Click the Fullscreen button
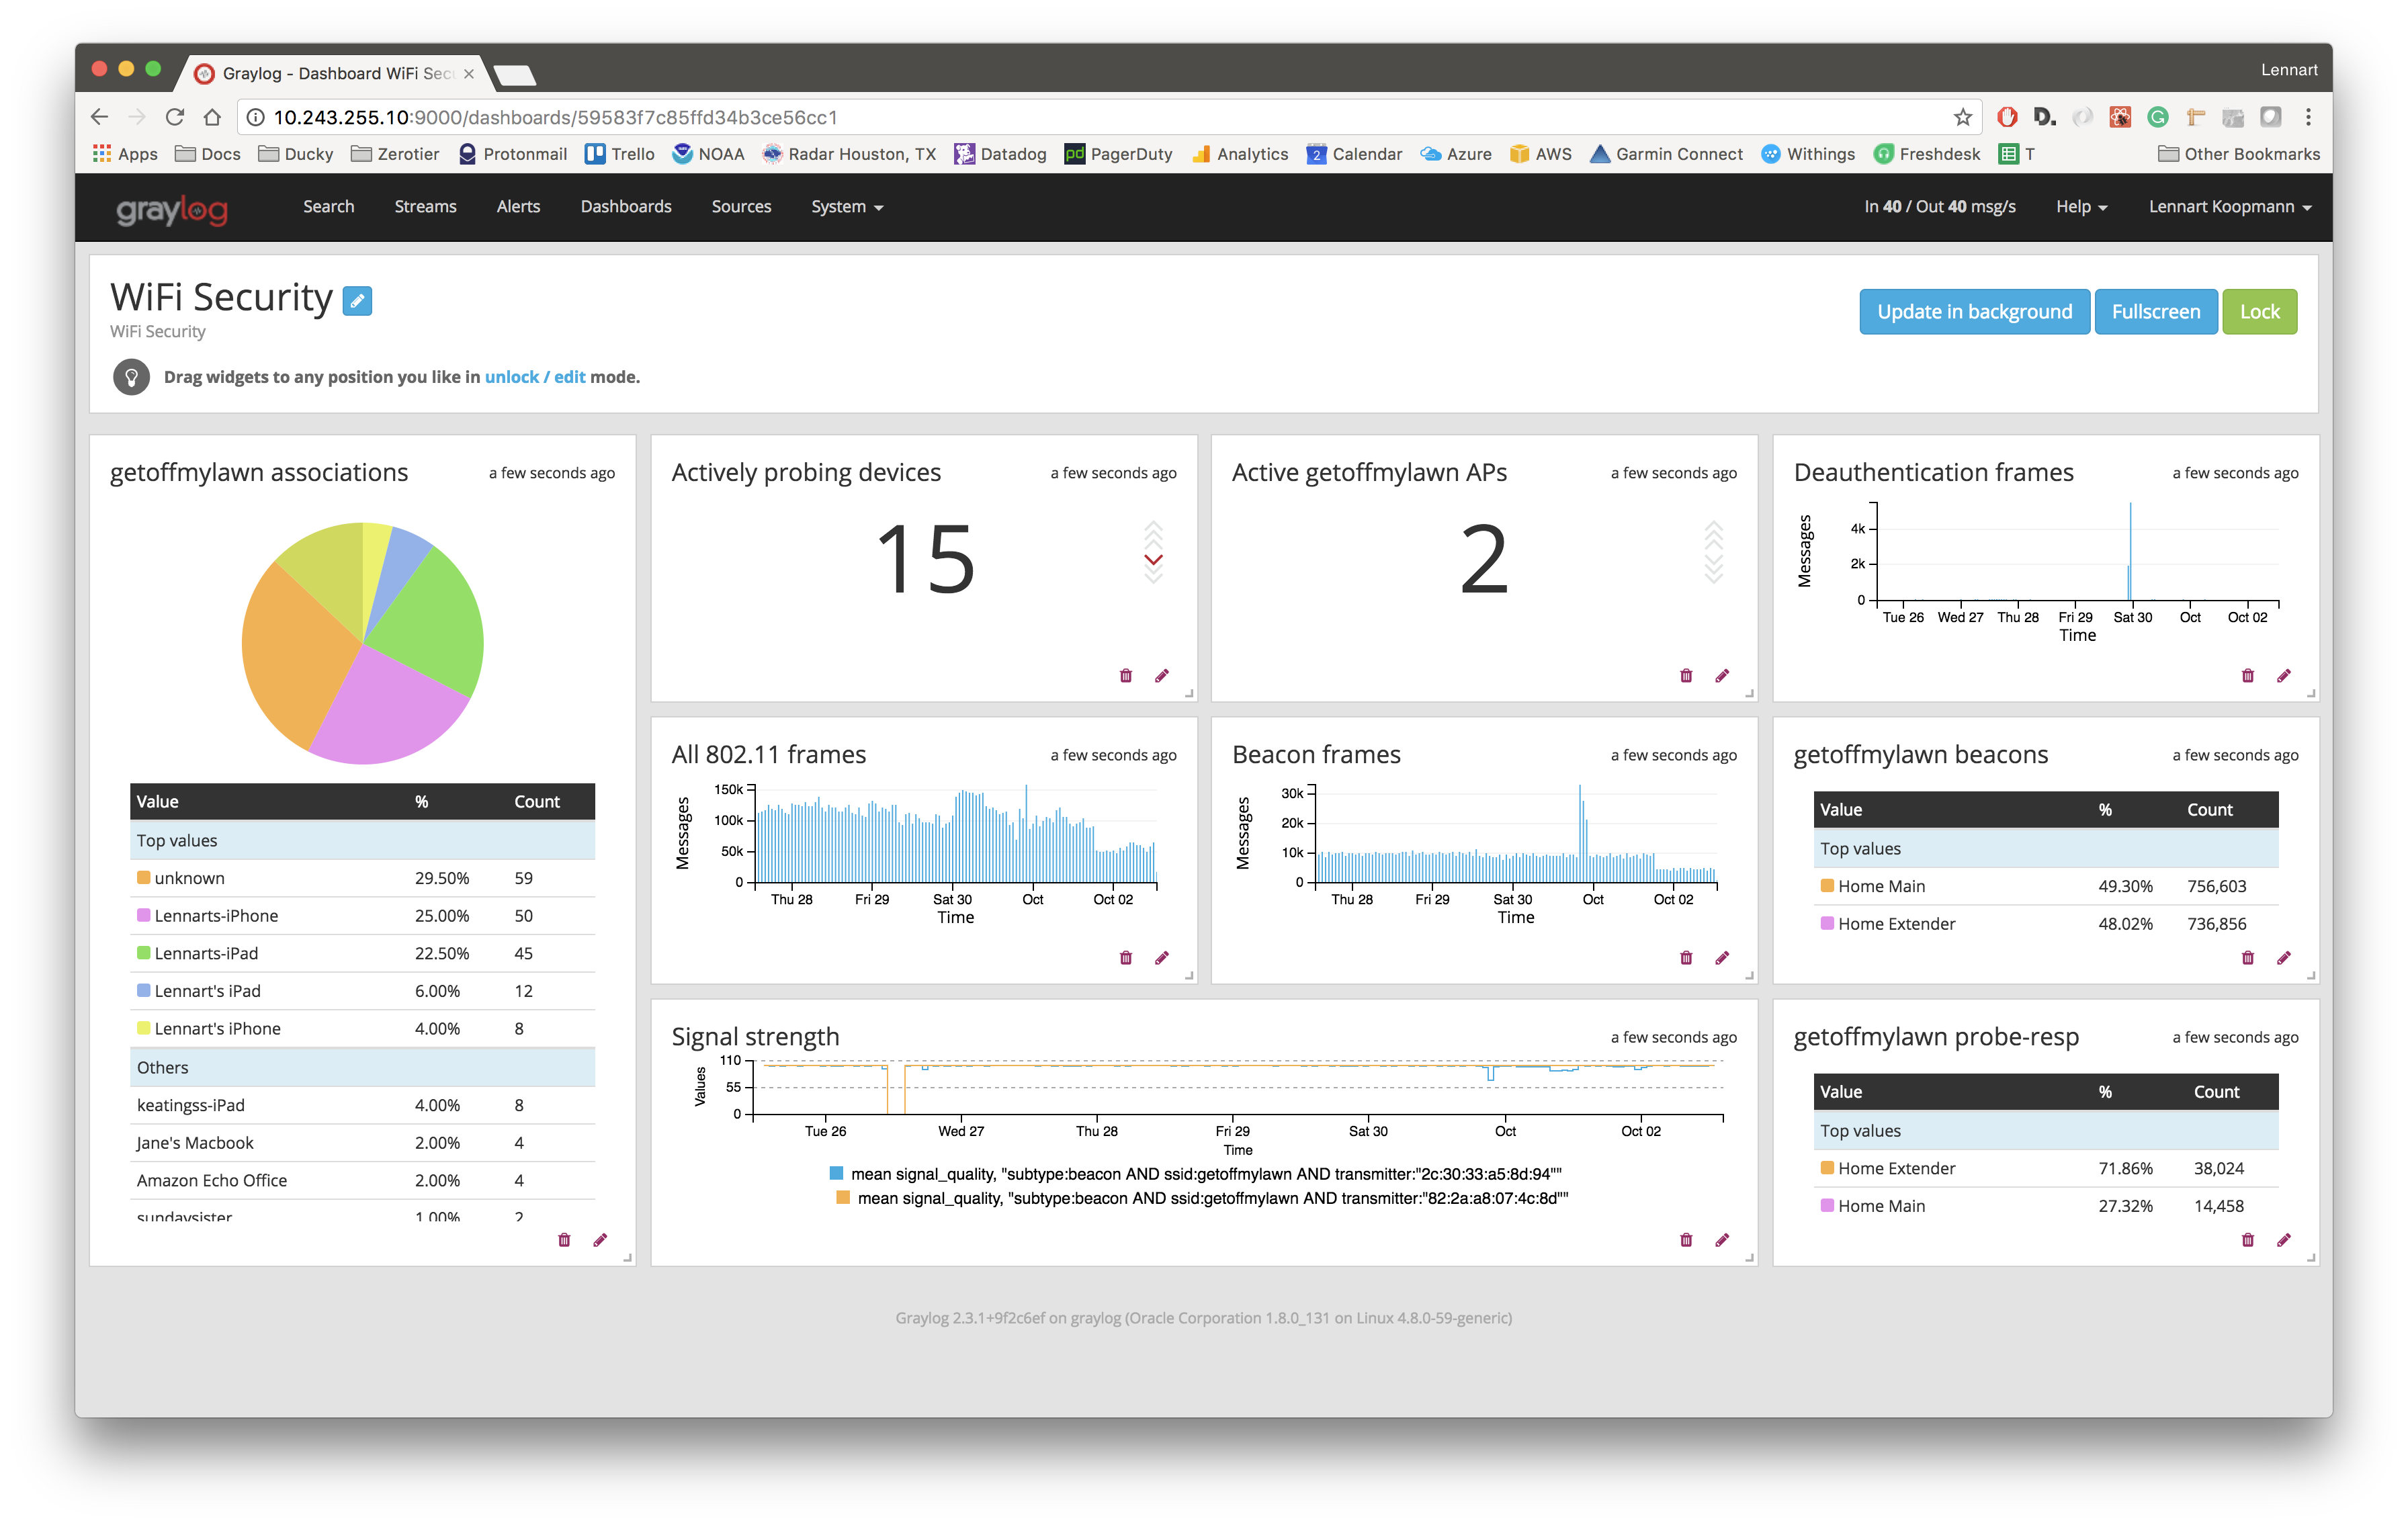2408x1525 pixels. click(2157, 312)
